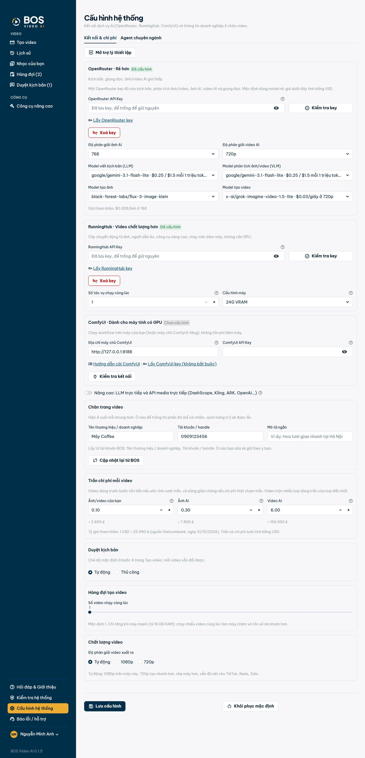
Task: Click the help icon beside Cấu hình máy
Action: 351,293
